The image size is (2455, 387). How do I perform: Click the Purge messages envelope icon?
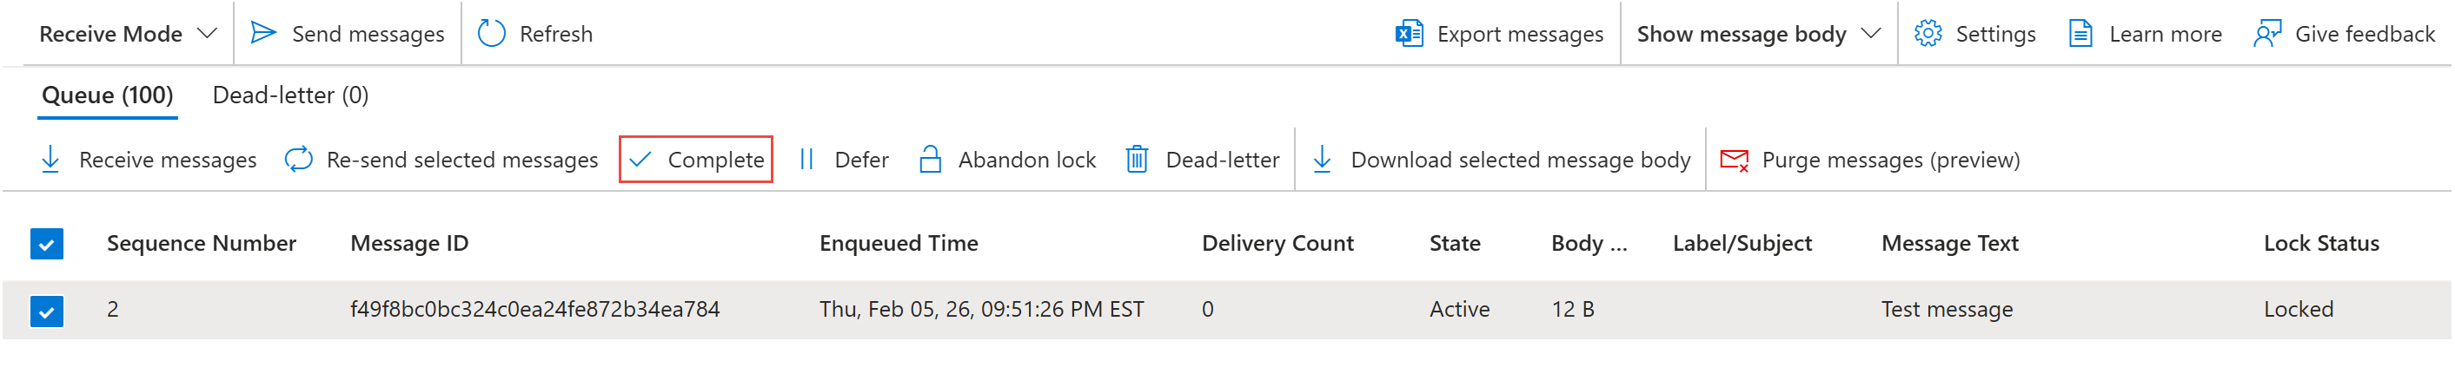click(x=1734, y=160)
